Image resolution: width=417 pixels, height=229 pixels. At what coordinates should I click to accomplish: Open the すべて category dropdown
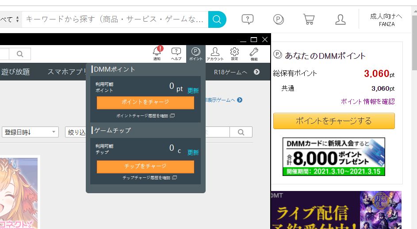(x=10, y=19)
